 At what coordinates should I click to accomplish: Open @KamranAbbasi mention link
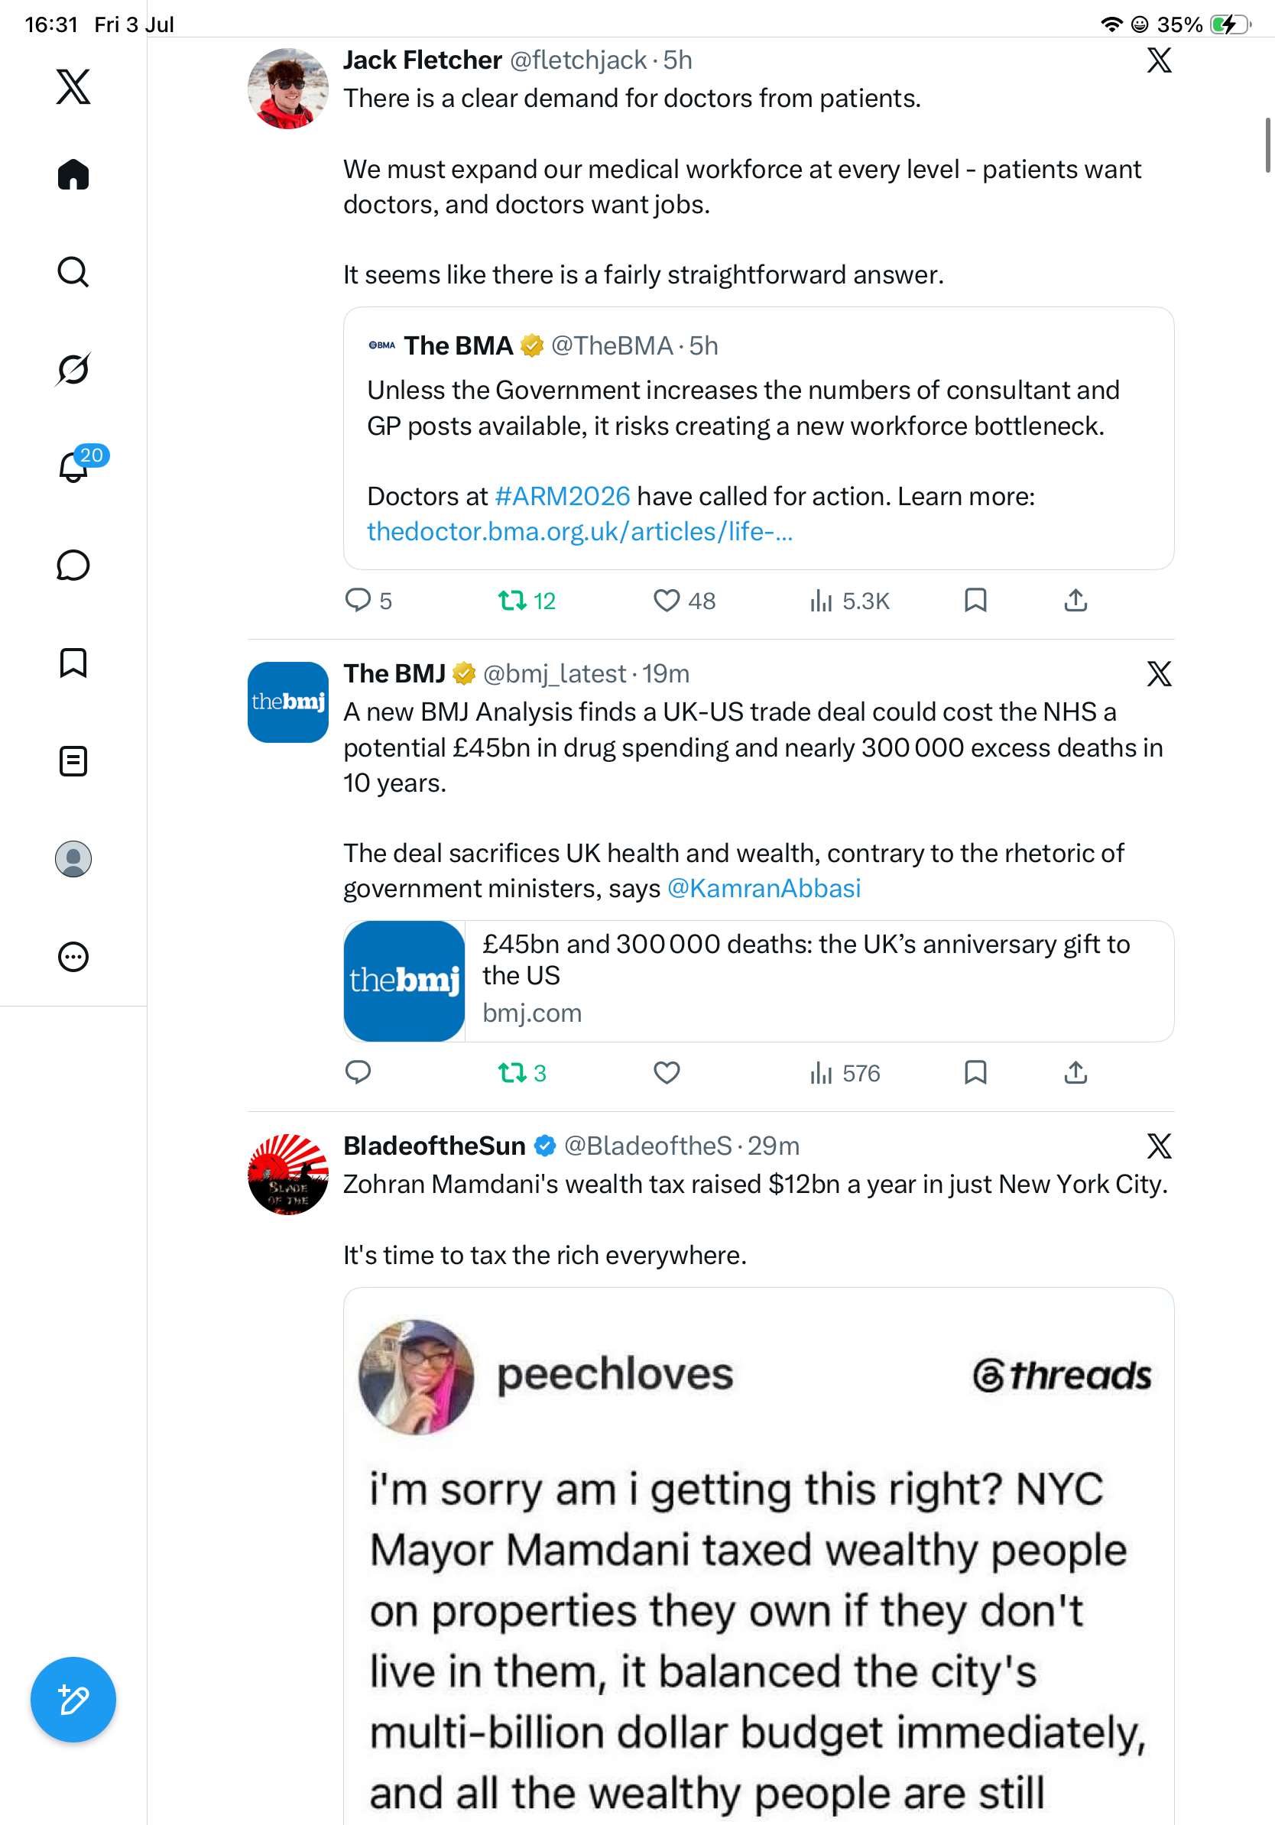(x=764, y=888)
